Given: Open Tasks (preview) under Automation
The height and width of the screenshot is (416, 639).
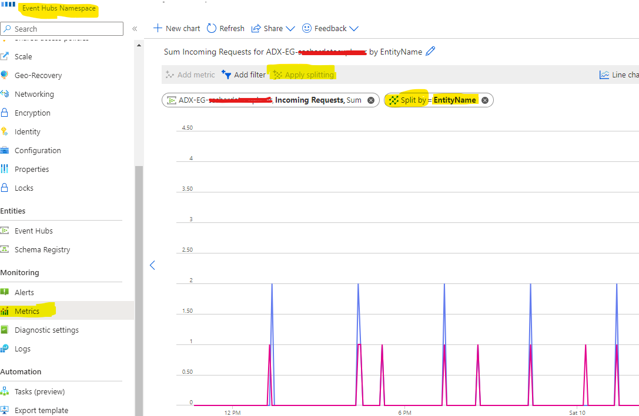Looking at the screenshot, I should [x=39, y=391].
